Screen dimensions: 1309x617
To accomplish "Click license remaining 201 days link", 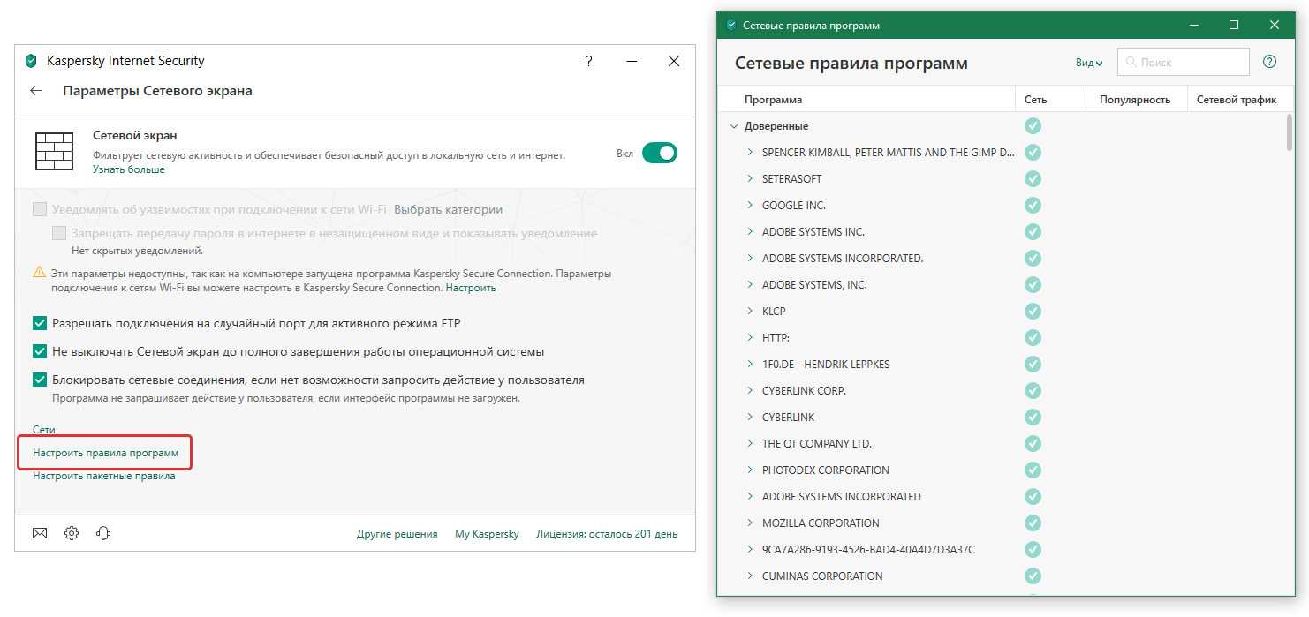I will [x=607, y=534].
